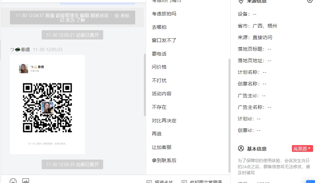Click the 省市: 广西, 梧州 field
This screenshot has width=315, height=183.
point(257,26)
